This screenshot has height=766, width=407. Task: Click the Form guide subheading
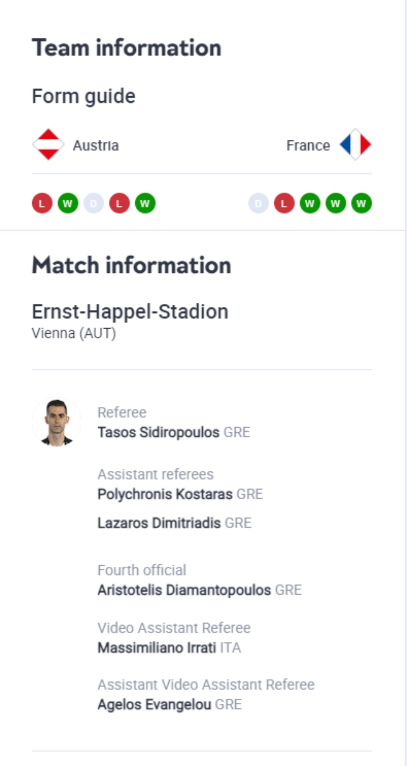click(84, 96)
